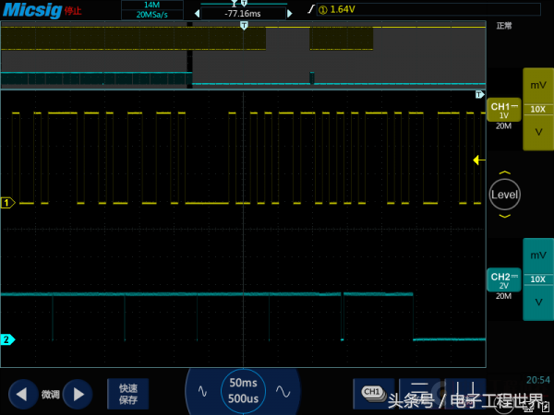Click the CH2 ground marker labeled 2

tap(7, 339)
